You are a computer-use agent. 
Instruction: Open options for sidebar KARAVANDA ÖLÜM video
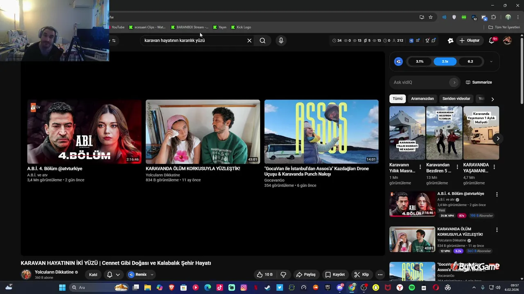[497, 230]
